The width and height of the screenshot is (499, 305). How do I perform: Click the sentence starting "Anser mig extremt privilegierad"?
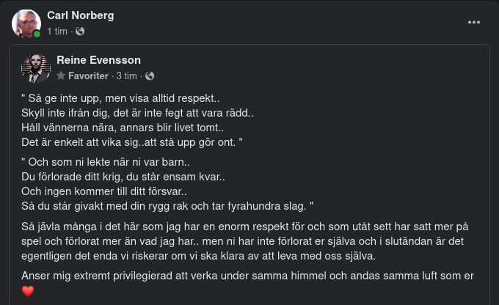coord(248,276)
